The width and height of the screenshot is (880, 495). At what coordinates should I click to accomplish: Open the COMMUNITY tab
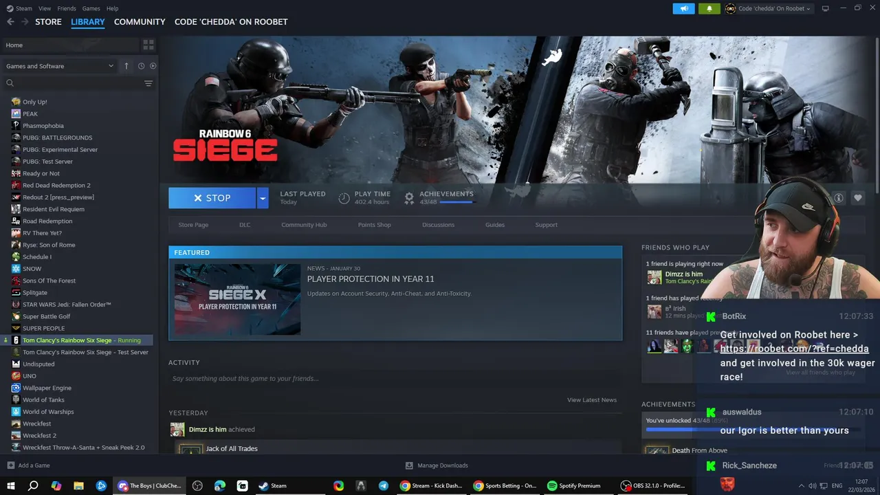point(140,22)
